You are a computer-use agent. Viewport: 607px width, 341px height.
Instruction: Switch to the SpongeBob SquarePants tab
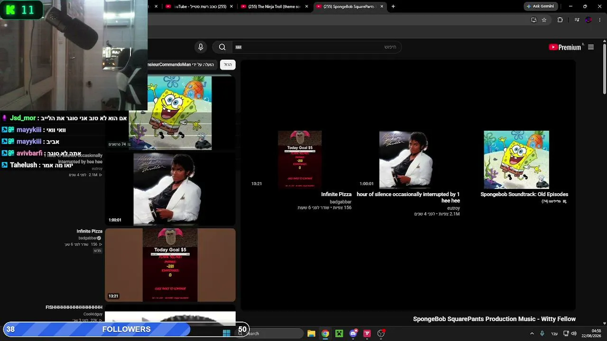click(349, 7)
